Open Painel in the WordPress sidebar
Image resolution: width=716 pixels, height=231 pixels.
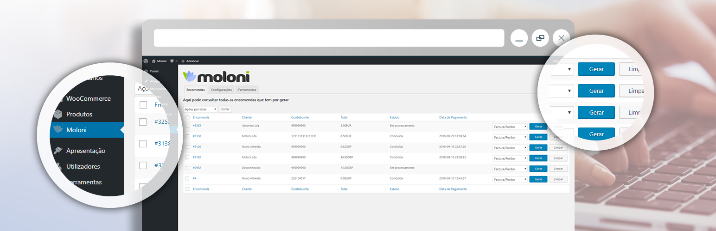[x=154, y=71]
